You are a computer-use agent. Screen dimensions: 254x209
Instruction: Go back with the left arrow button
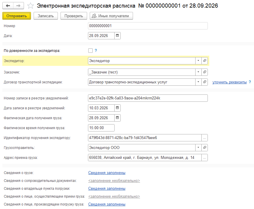pyautogui.click(x=8, y=6)
